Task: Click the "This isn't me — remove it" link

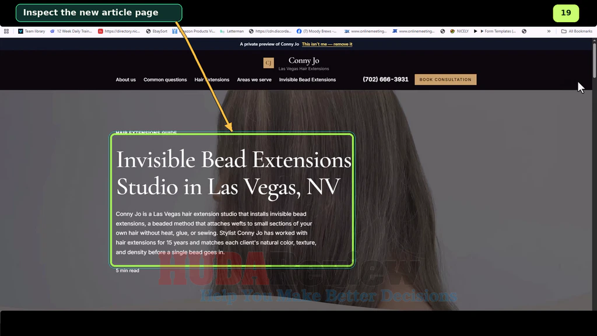Action: tap(327, 44)
